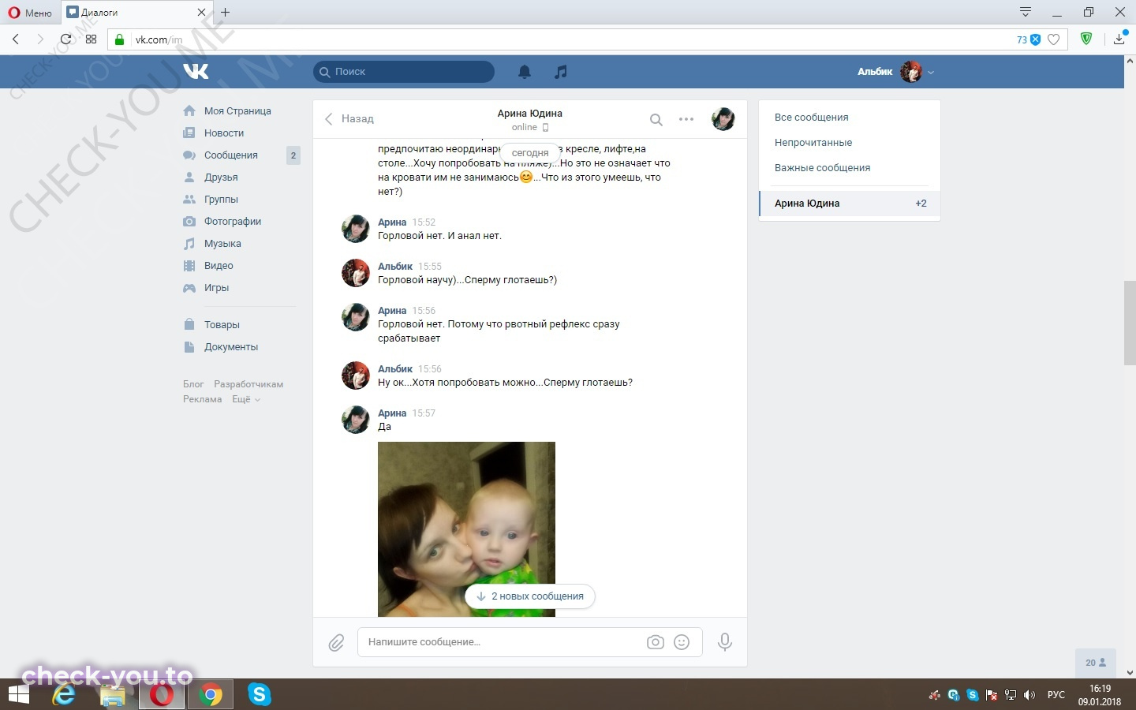Open the Opera tab menu icon

pyautogui.click(x=1026, y=12)
